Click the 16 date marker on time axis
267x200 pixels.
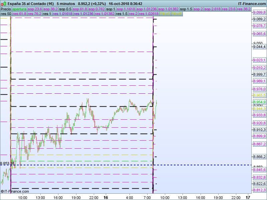pyautogui.click(x=106, y=197)
